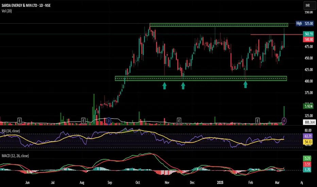
Task: Select the MACD (12, 26, close) indicator legend
Action: [15, 156]
